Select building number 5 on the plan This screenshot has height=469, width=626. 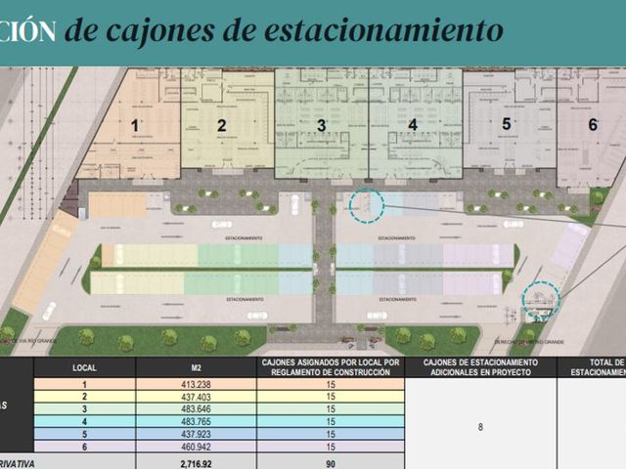coord(507,124)
